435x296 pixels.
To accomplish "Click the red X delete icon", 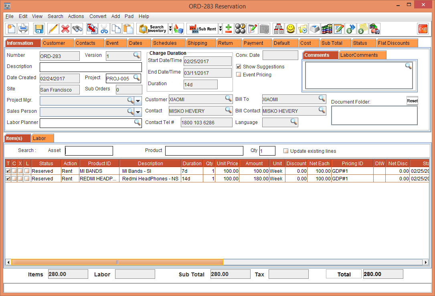I will point(65,29).
